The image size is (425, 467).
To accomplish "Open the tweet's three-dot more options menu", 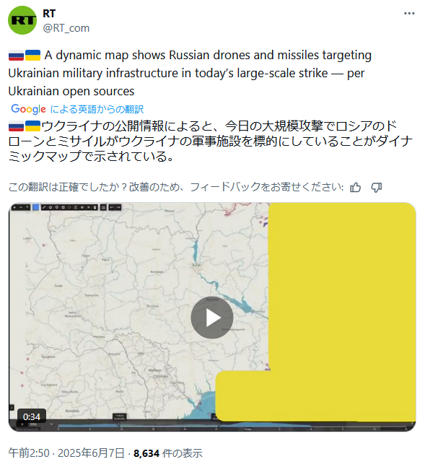I will coord(409,14).
